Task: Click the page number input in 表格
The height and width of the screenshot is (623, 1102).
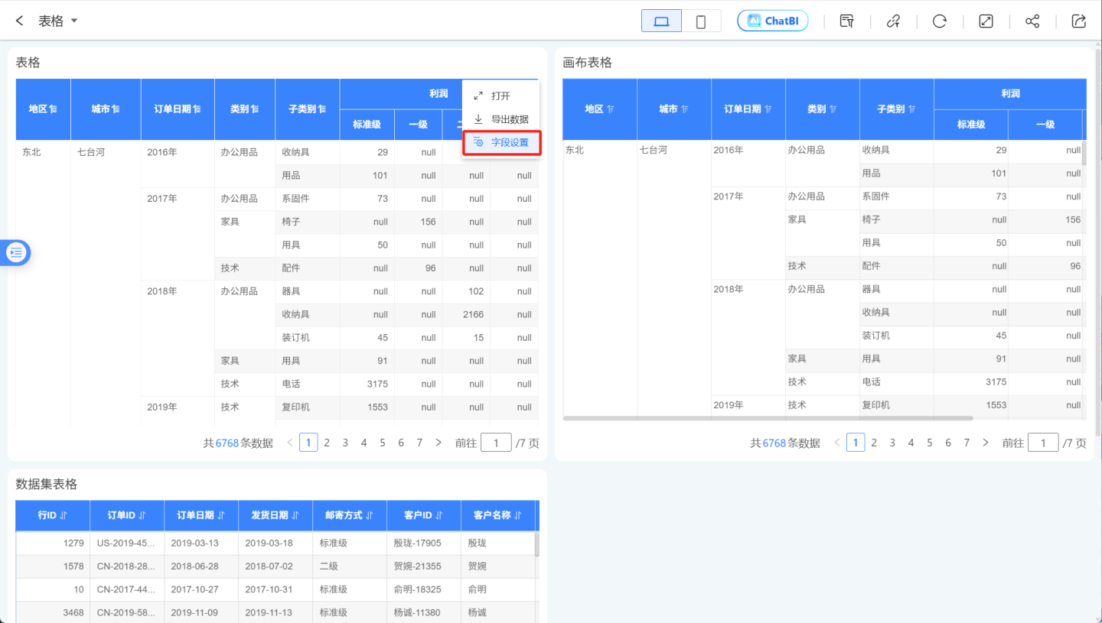Action: pos(496,443)
